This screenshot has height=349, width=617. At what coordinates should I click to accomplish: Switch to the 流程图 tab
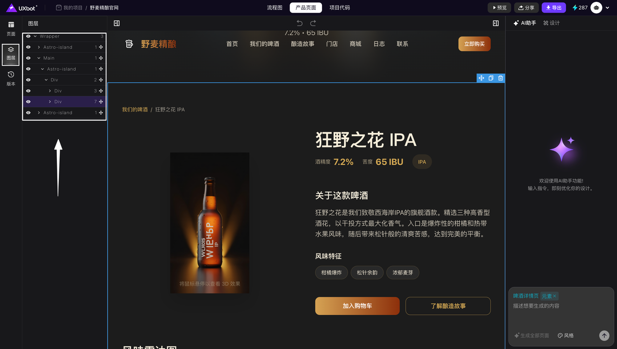[275, 8]
